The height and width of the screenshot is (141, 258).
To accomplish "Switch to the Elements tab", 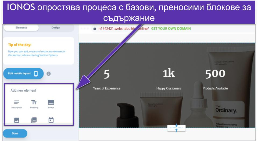I will [21, 28].
